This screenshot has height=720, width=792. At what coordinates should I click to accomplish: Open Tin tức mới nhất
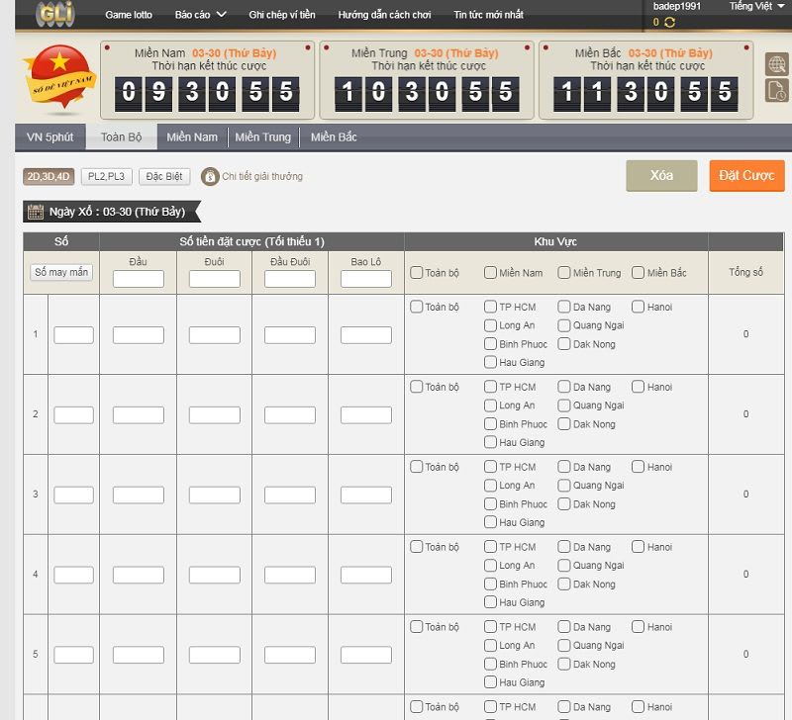point(488,15)
